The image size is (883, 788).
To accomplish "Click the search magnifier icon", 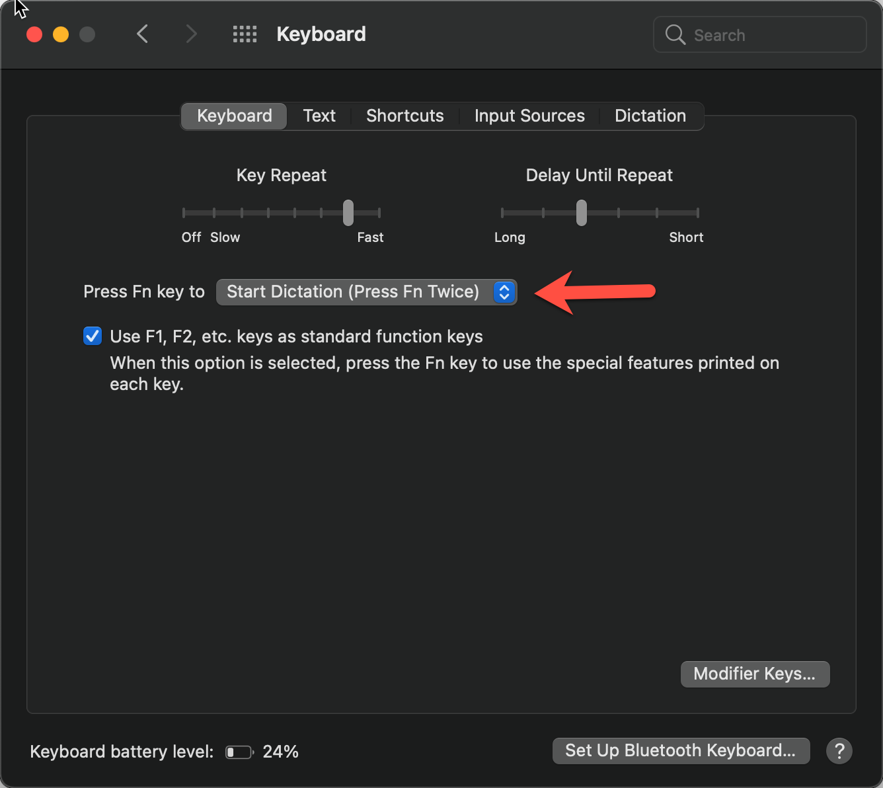I will pyautogui.click(x=675, y=34).
